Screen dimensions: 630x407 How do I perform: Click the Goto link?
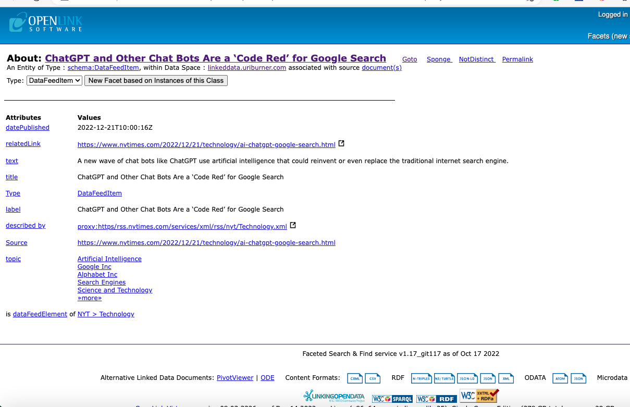tap(410, 59)
